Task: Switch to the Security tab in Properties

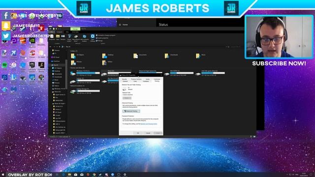Action: click(125, 79)
